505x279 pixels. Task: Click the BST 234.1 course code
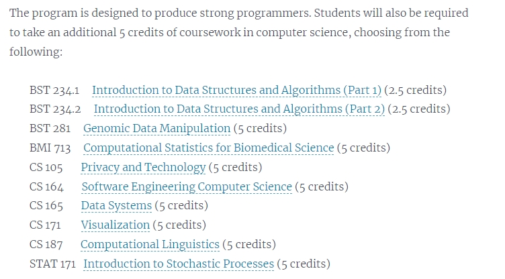click(x=54, y=91)
